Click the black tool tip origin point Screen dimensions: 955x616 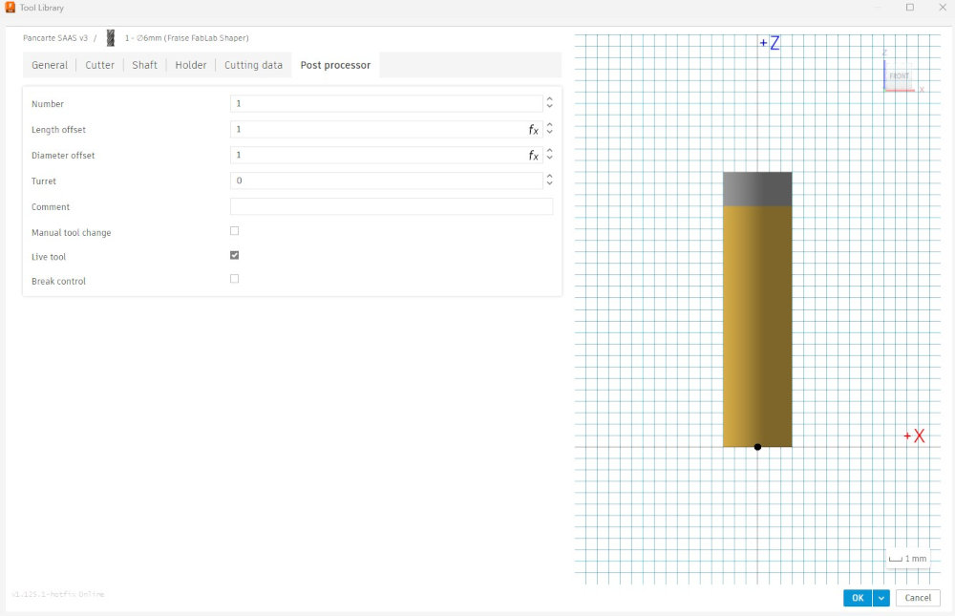coord(757,447)
